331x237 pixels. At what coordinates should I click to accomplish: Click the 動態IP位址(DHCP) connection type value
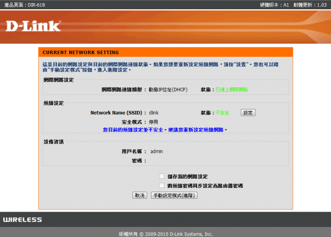tap(168, 89)
